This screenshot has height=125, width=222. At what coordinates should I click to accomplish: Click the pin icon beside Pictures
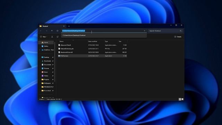coord(53,68)
